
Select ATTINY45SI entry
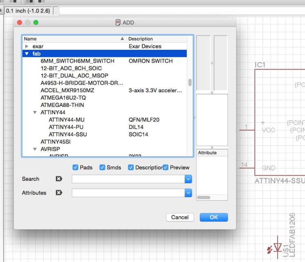coord(56,142)
